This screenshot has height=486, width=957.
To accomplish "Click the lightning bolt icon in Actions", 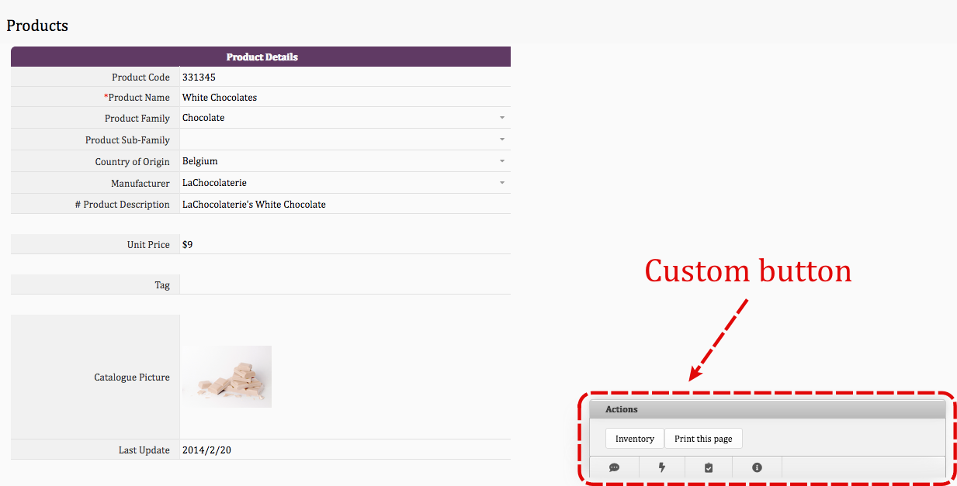I will pos(662,467).
